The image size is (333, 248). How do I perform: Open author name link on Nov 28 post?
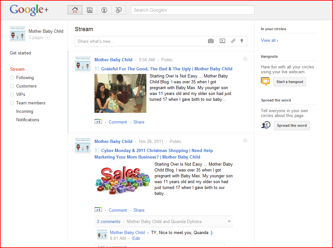coord(113,141)
